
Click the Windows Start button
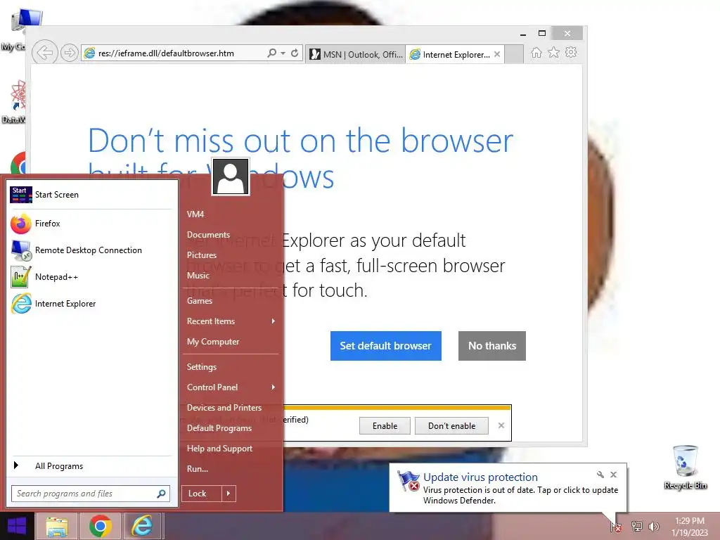[x=17, y=526]
